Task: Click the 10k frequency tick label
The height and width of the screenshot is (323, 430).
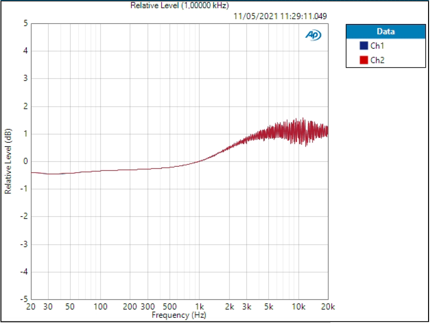Action: tap(298, 306)
